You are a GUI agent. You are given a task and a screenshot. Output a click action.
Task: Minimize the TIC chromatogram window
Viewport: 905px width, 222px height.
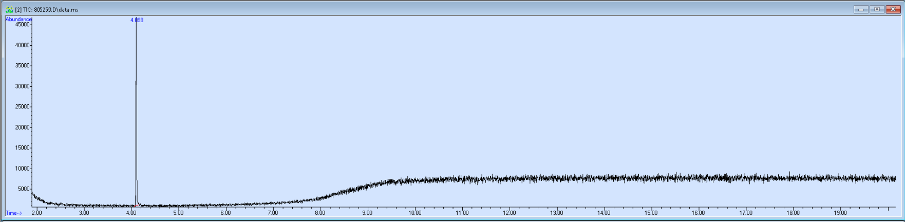click(861, 9)
